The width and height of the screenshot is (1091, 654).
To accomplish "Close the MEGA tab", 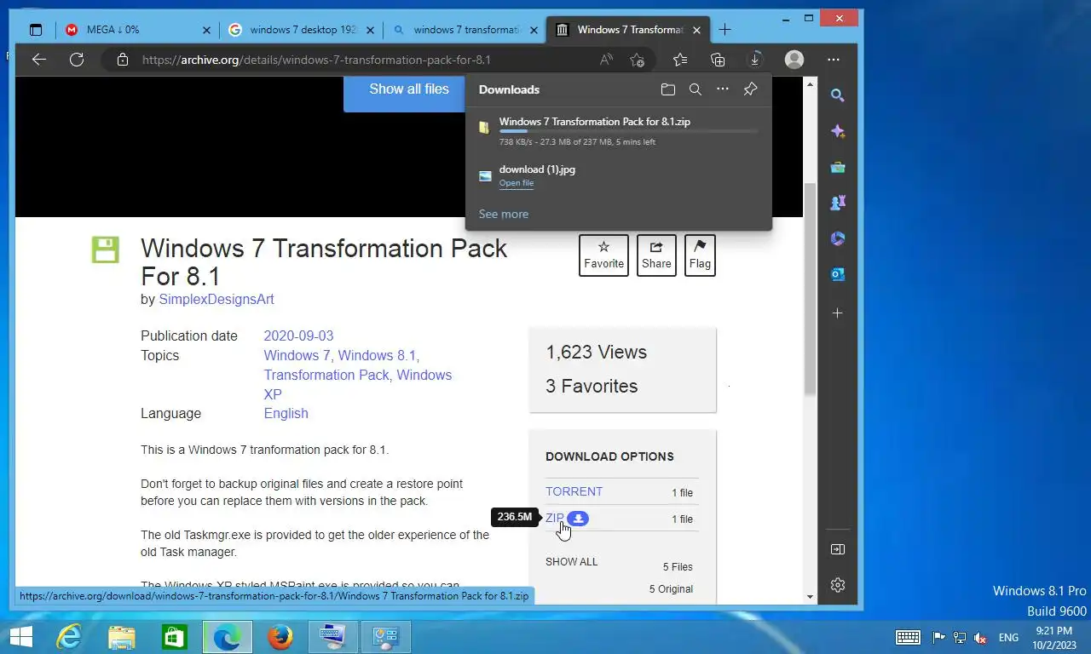I will [x=206, y=30].
